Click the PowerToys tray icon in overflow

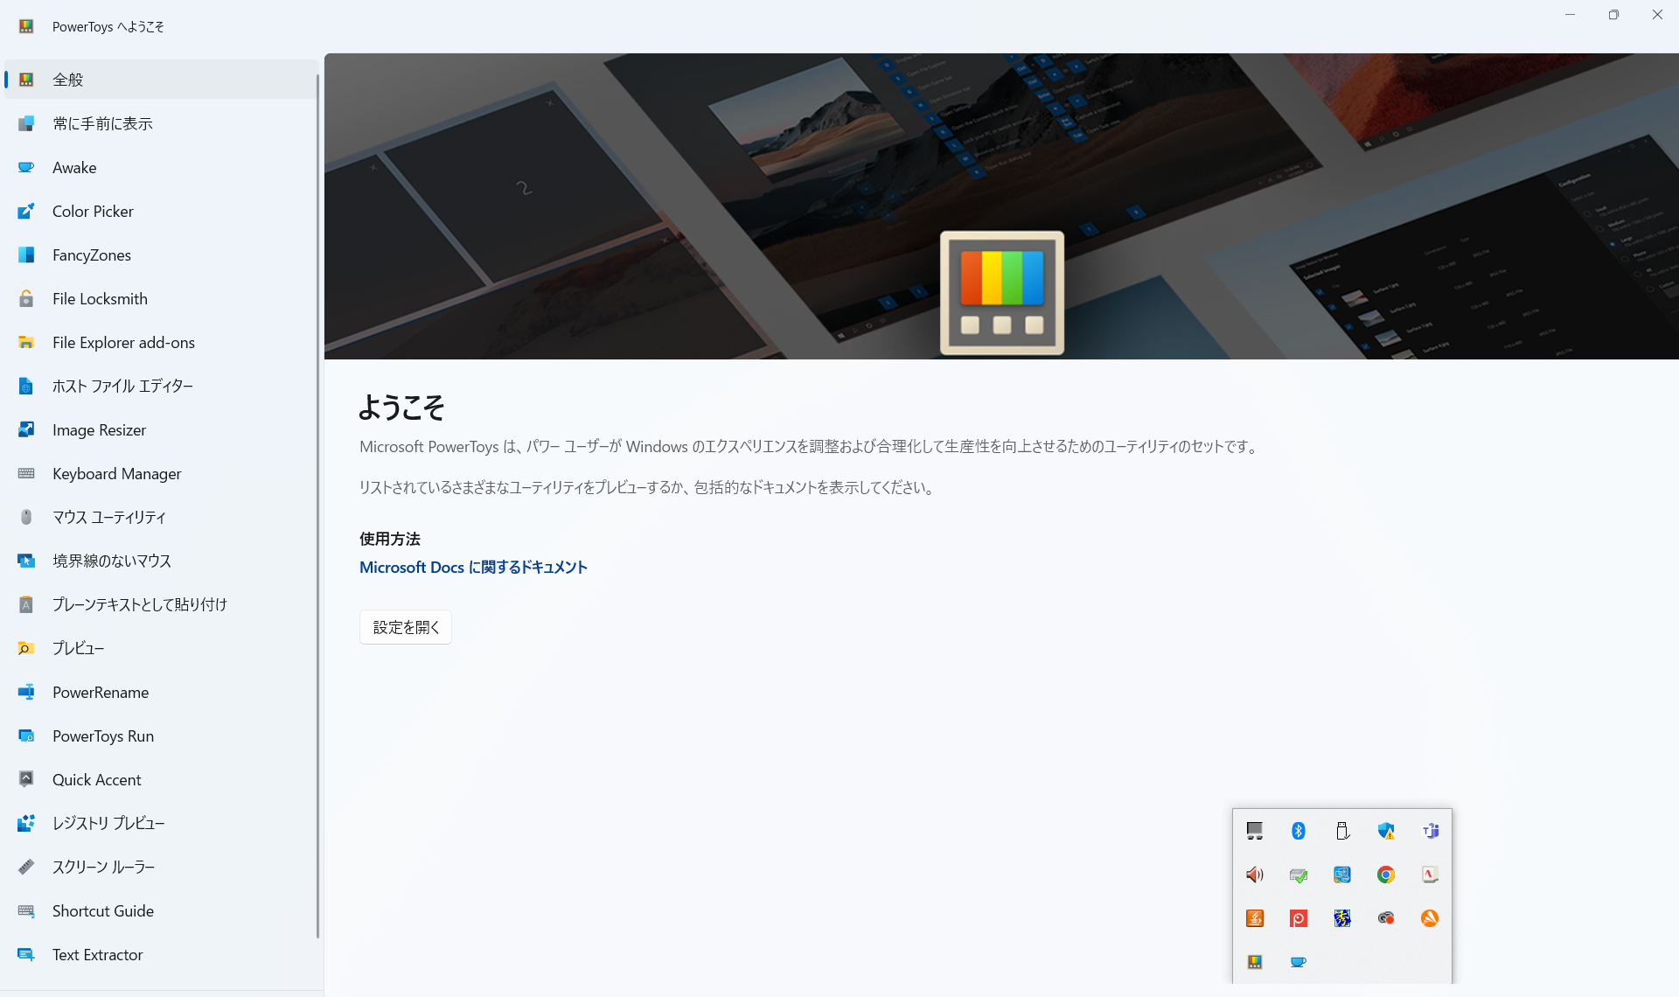[1255, 962]
